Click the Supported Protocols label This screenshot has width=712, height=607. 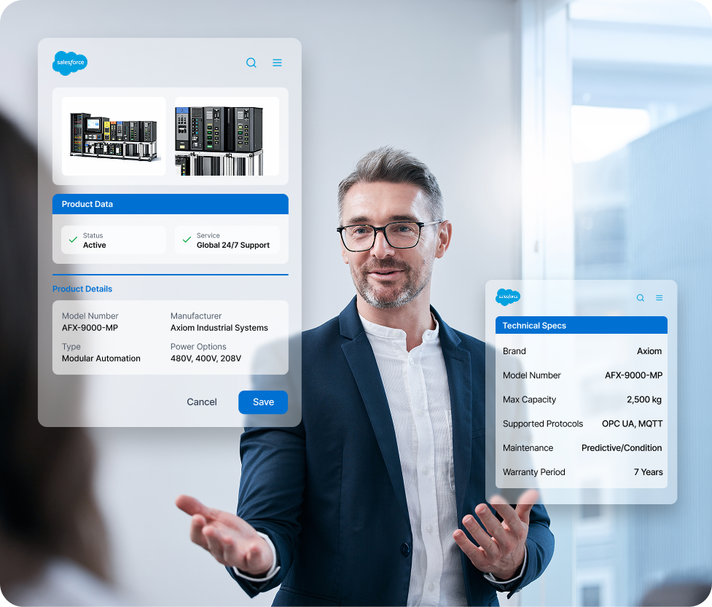point(543,423)
